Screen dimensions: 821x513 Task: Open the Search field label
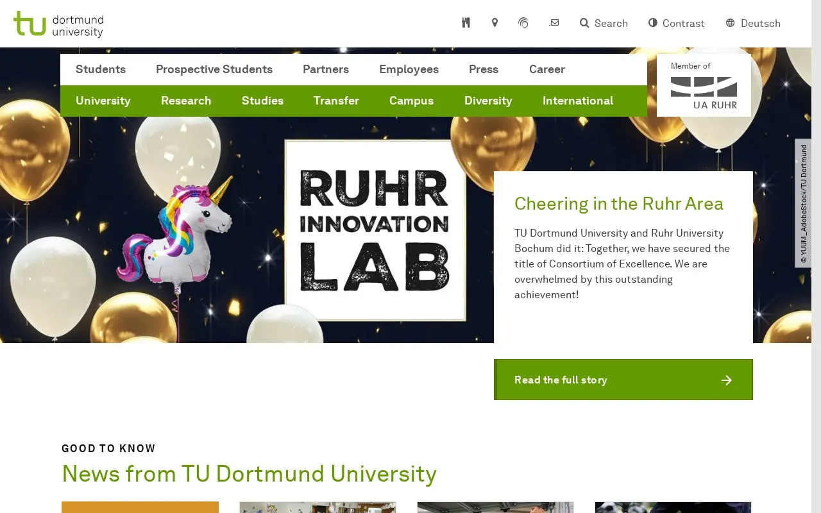click(611, 23)
